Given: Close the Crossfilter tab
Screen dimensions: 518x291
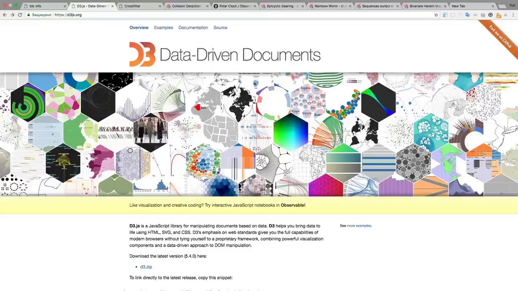Looking at the screenshot, I should (x=160, y=6).
